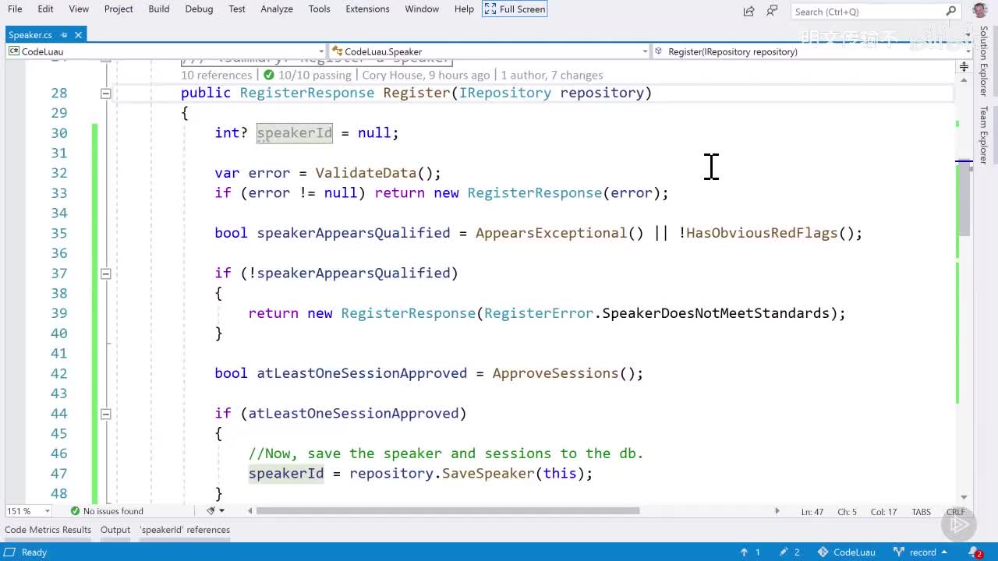Click the search magnifier icon
Screen dimensions: 998x561
point(950,12)
